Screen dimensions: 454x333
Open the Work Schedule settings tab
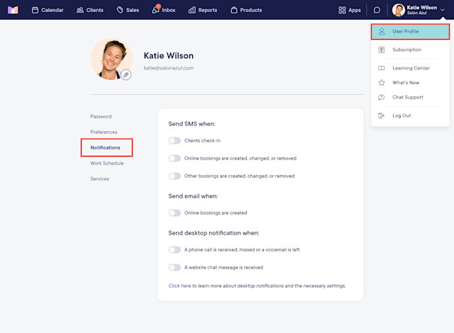[x=107, y=164]
